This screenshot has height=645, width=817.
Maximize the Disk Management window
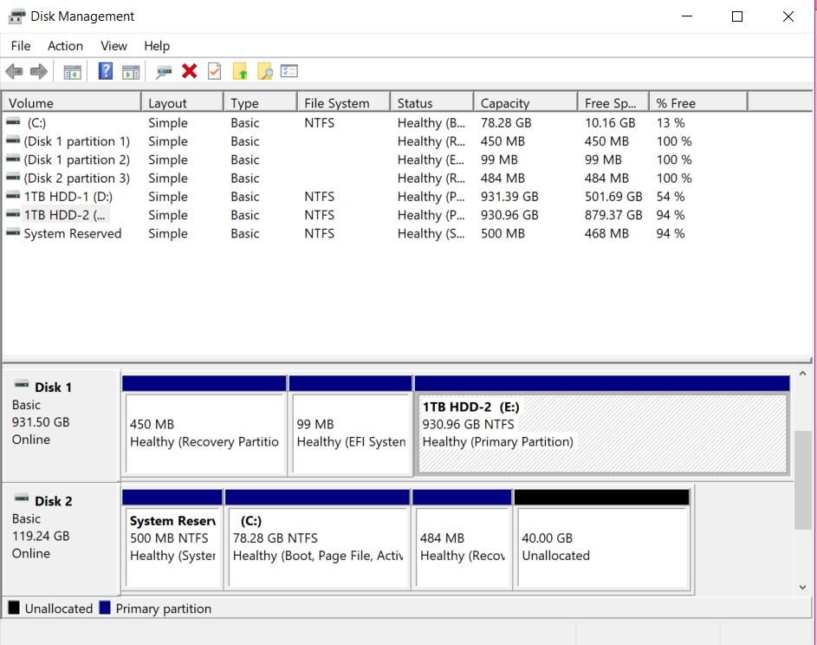[x=737, y=16]
